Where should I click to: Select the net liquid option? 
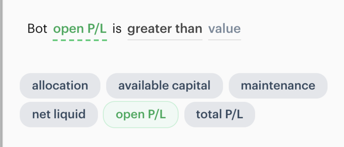coord(59,114)
